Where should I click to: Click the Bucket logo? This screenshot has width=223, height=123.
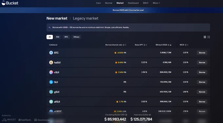(x=10, y=3)
